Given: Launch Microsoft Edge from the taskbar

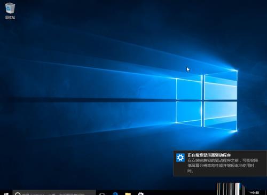Looking at the screenshot, I should tap(115, 193).
